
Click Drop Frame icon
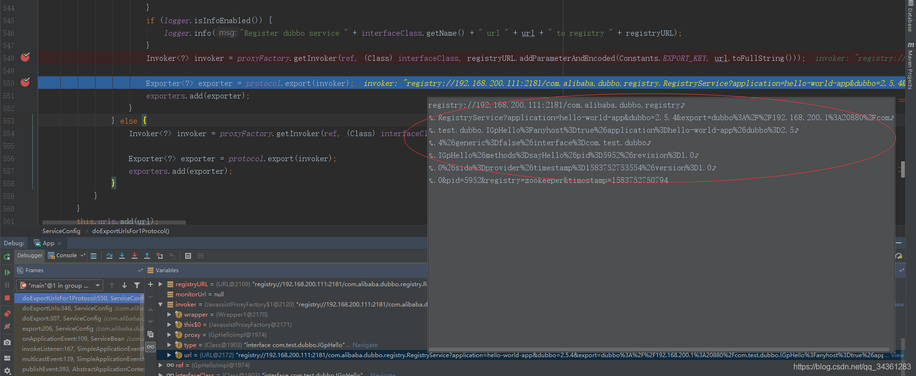[160, 256]
